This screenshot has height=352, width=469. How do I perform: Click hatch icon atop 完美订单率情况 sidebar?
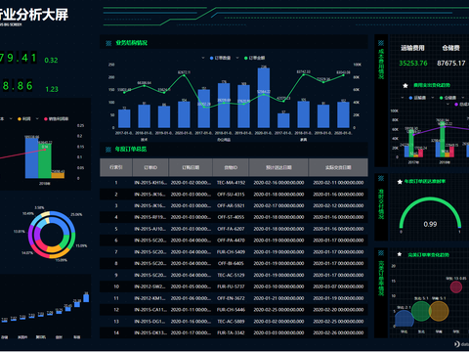[381, 253]
